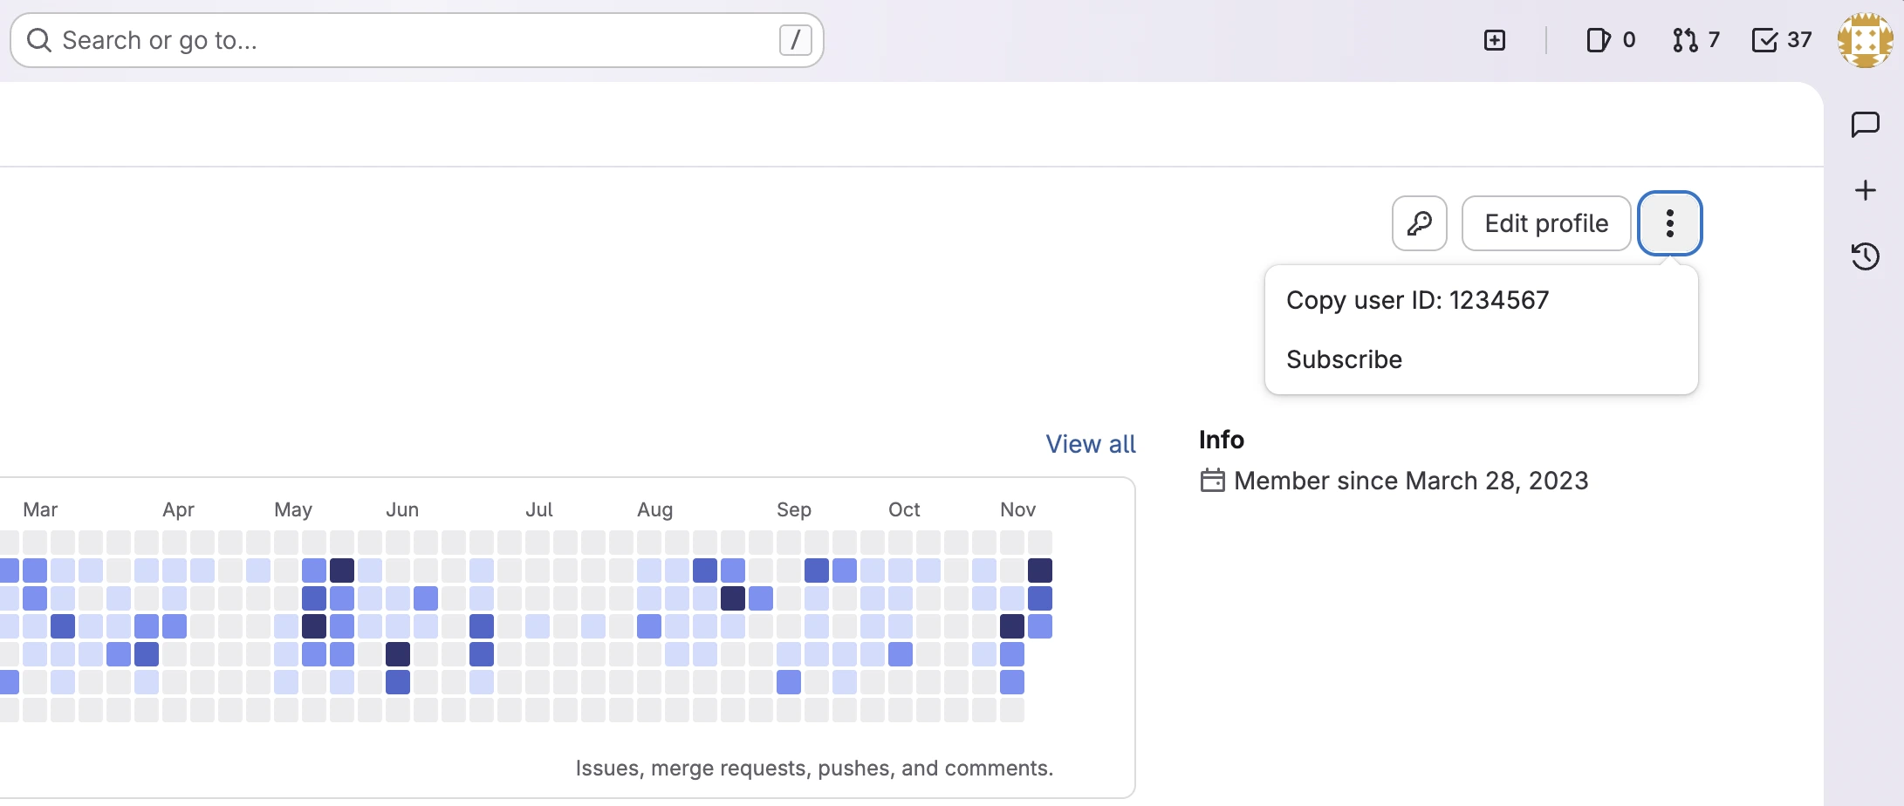The height and width of the screenshot is (806, 1904).
Task: Click the darkest contribution square under May
Action: pos(342,570)
